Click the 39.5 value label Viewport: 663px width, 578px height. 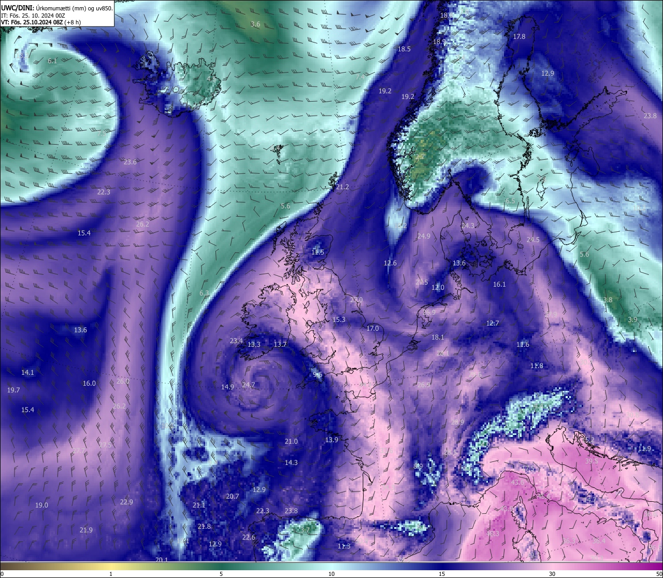coord(592,461)
